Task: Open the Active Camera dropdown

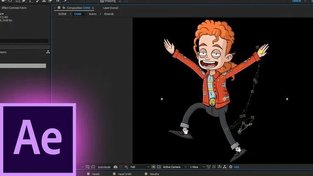Action: pos(174,167)
